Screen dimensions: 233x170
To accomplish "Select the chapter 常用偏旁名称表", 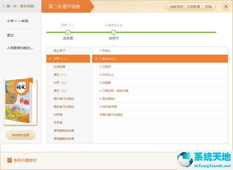I will 68,139.
